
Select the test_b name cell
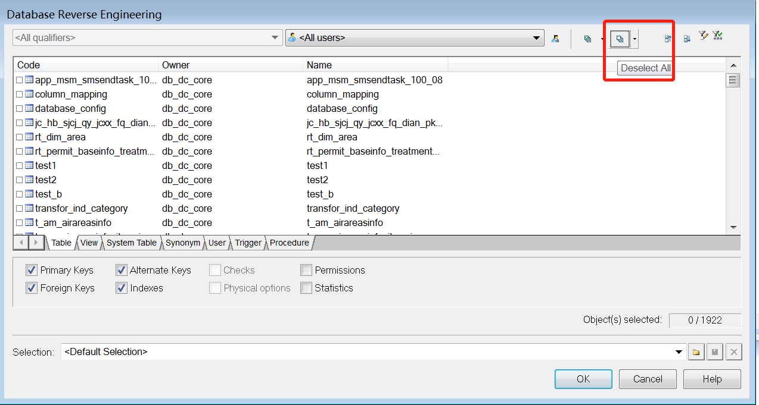[x=320, y=194]
